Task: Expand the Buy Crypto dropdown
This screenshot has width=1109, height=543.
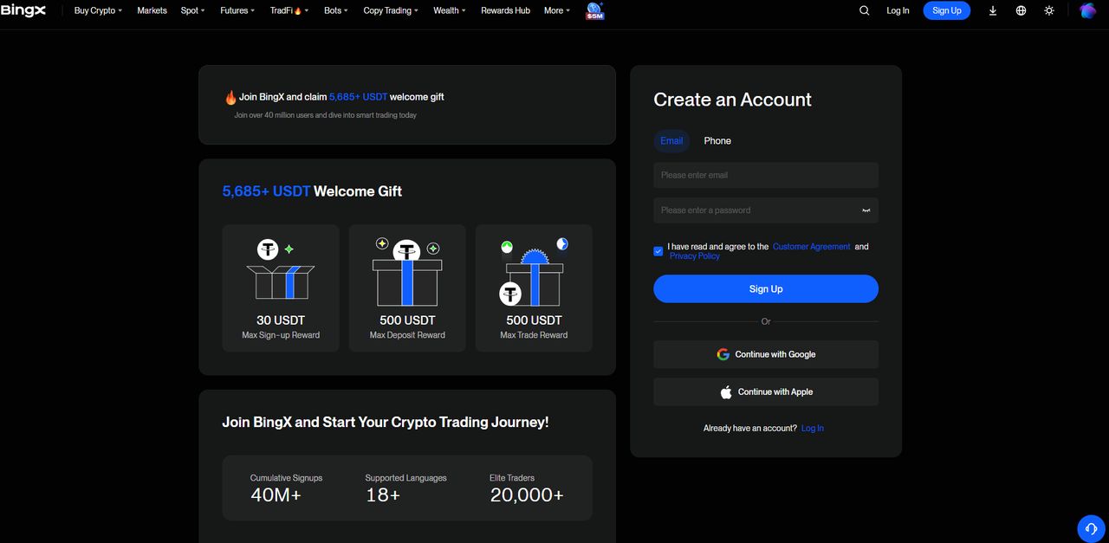Action: coord(98,10)
